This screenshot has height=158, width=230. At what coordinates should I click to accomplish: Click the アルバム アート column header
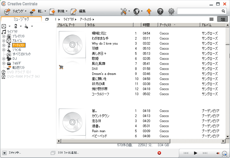pyautogui.click(x=71, y=25)
